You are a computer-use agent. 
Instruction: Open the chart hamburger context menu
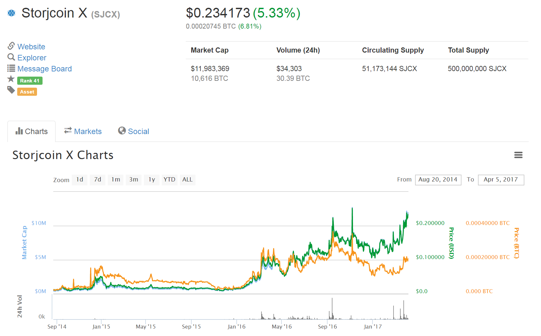pos(518,155)
